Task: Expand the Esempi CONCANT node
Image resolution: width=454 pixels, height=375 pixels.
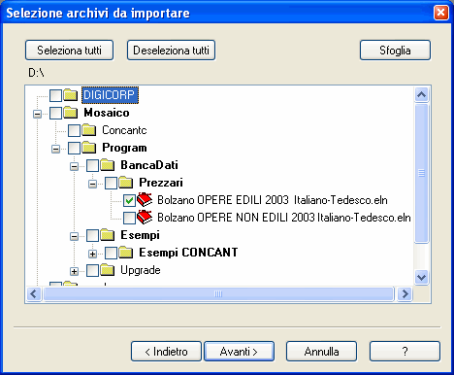Action: pos(93,254)
